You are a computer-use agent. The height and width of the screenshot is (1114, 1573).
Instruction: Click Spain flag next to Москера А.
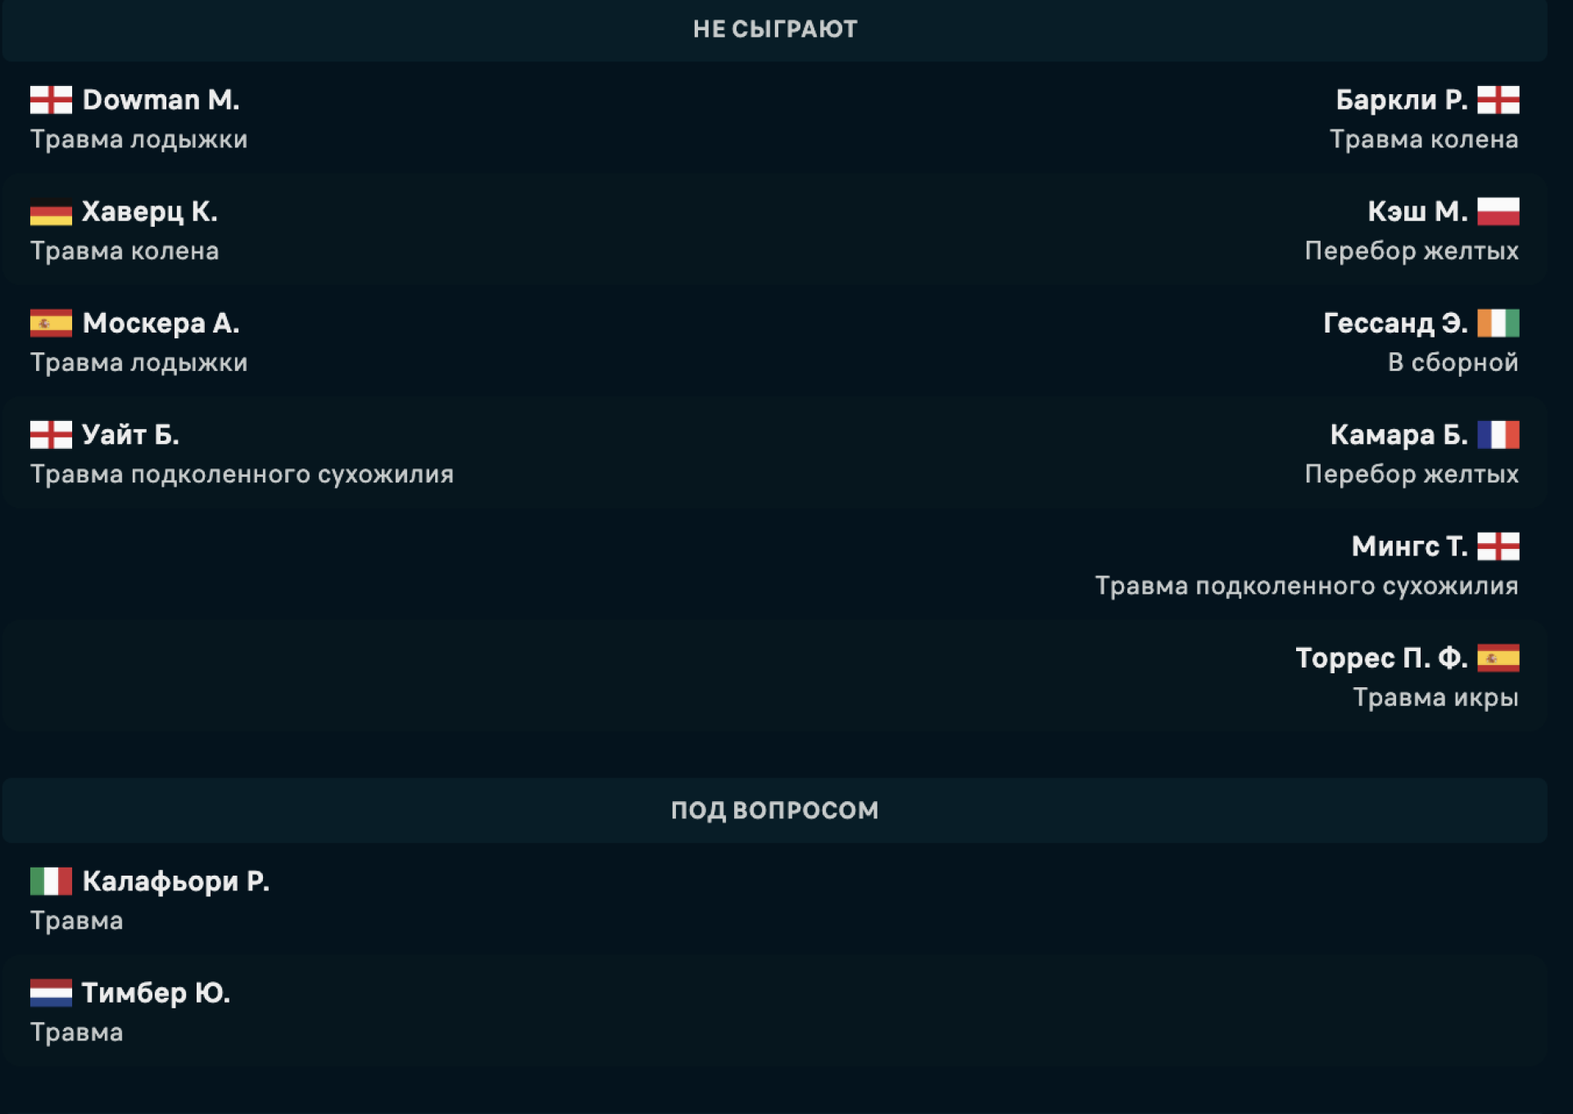(x=51, y=324)
